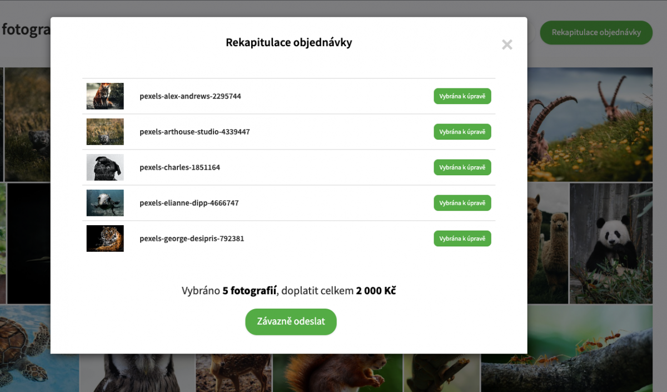Viewport: 667px width, 392px height.
Task: Select the file name pexels-elianne-dipp-4666747
Action: coord(189,203)
